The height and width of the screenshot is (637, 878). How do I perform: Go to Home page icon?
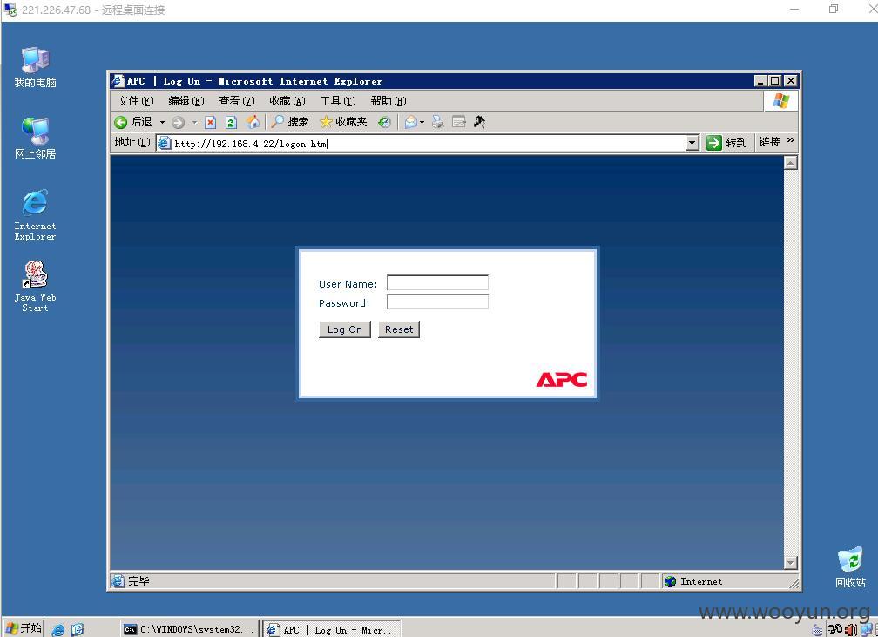pyautogui.click(x=253, y=122)
